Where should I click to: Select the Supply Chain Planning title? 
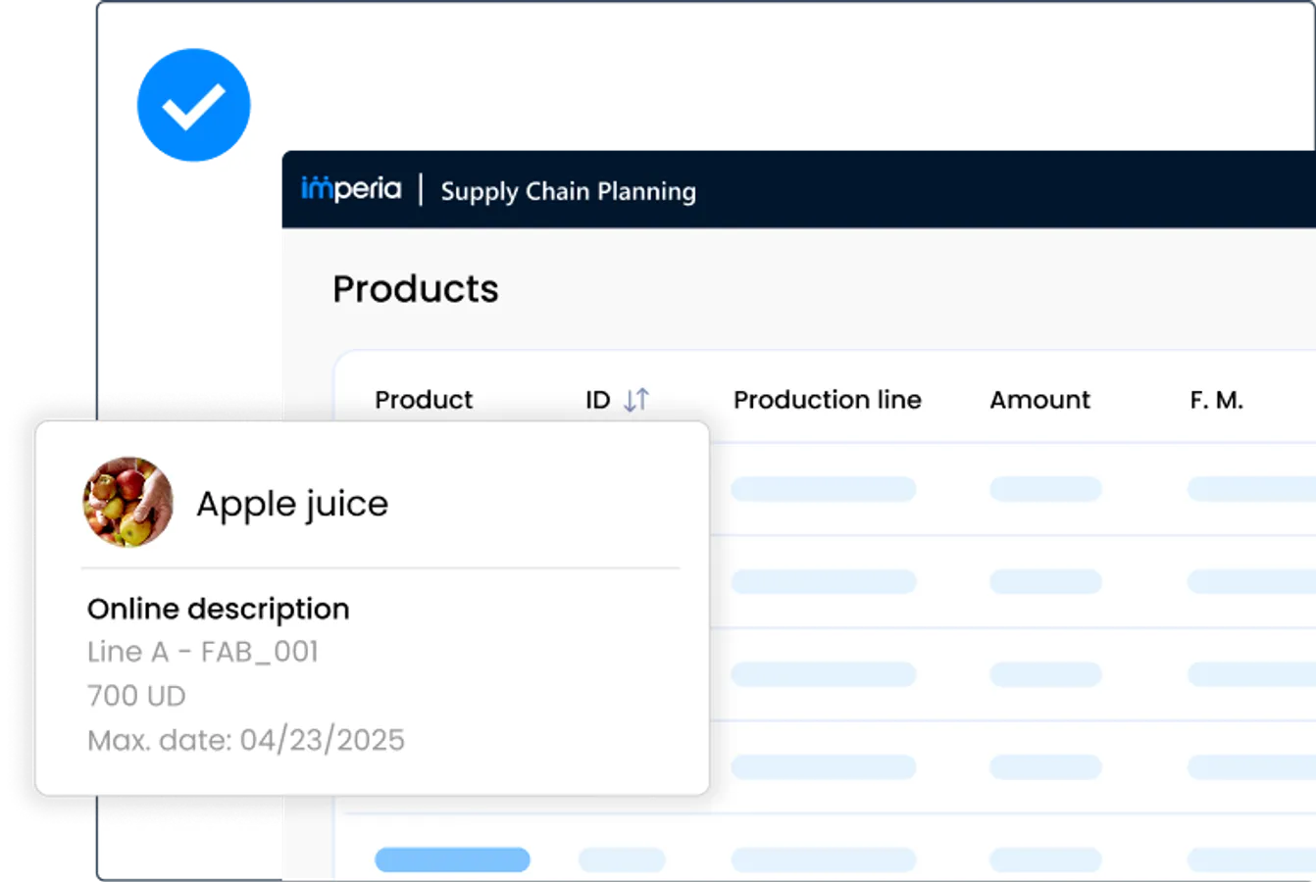[x=568, y=191]
